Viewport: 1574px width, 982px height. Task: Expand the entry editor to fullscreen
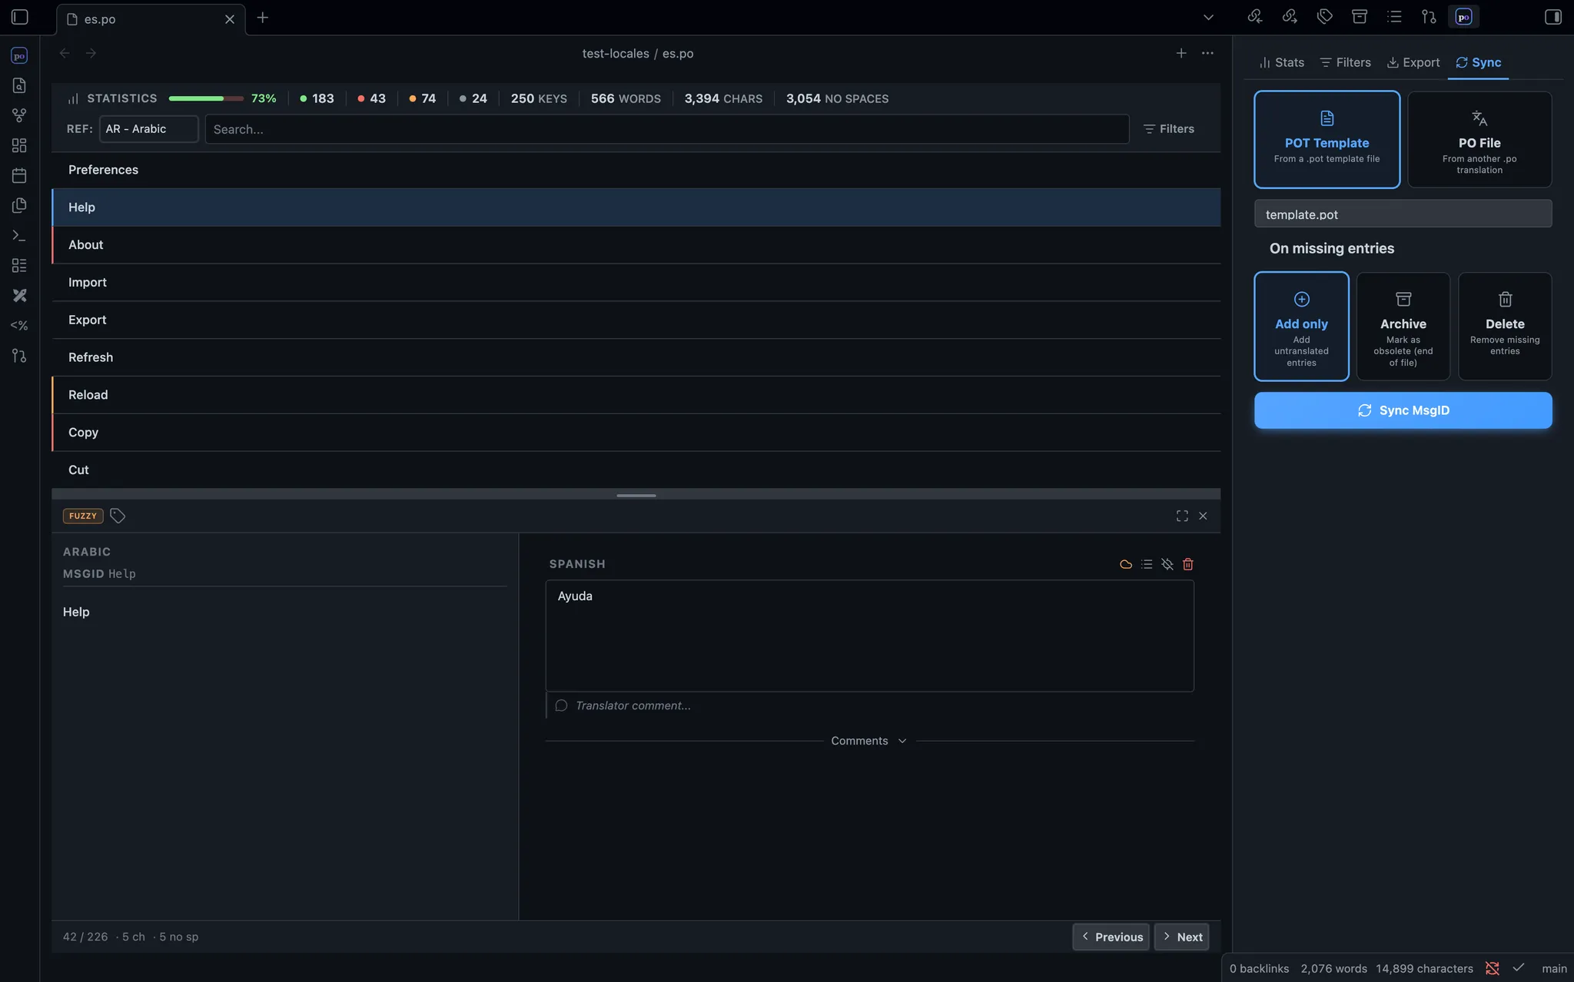1182,516
